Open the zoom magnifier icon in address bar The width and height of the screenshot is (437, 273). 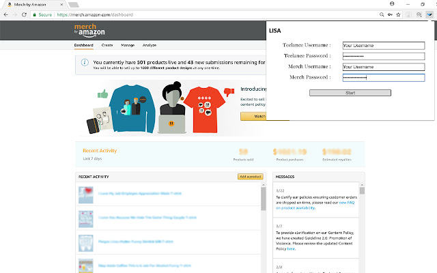(382, 14)
